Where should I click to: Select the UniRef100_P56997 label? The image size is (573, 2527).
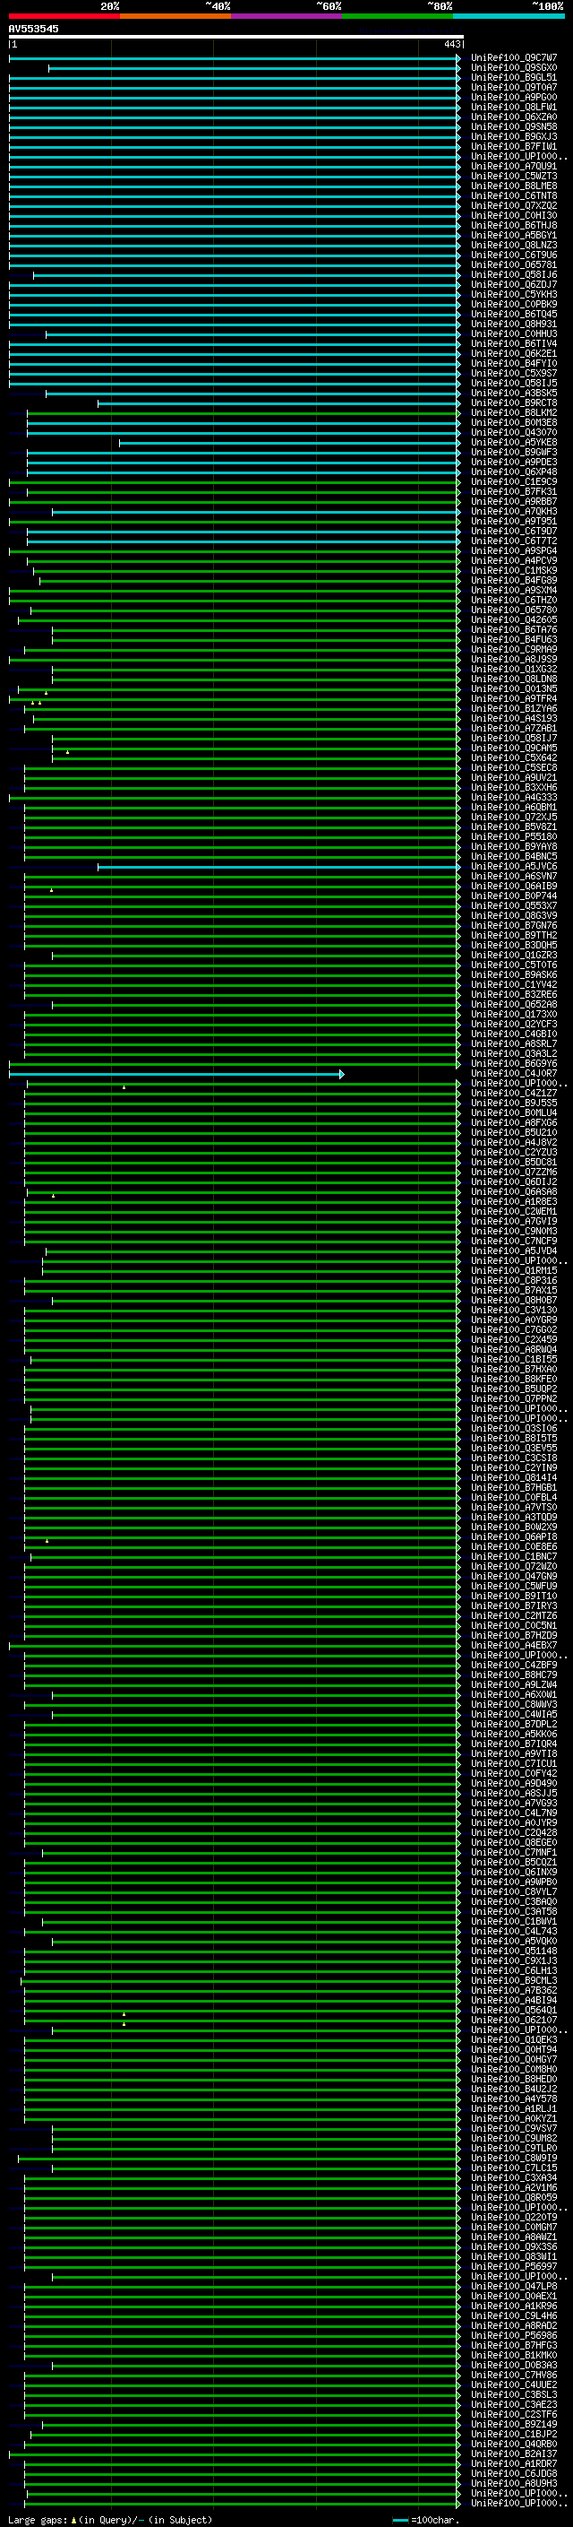click(x=514, y=2266)
